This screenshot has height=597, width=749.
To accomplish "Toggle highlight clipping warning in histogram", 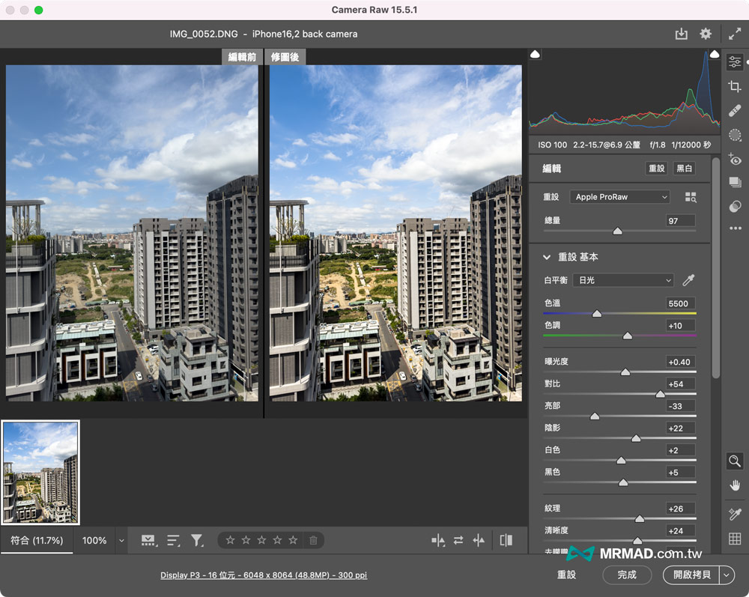I will tap(715, 55).
